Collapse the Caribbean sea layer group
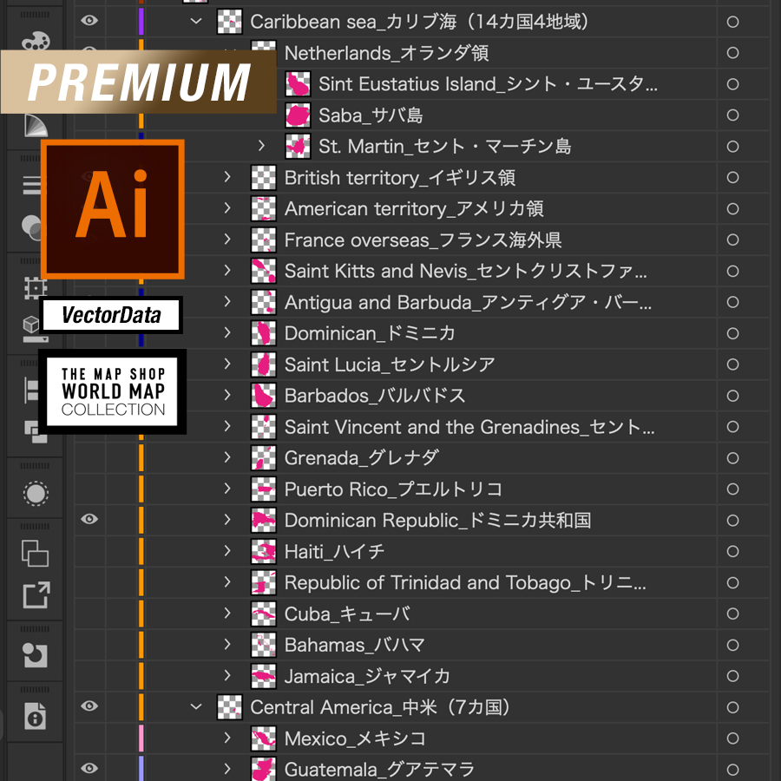Screen dimensions: 781x781 (196, 22)
